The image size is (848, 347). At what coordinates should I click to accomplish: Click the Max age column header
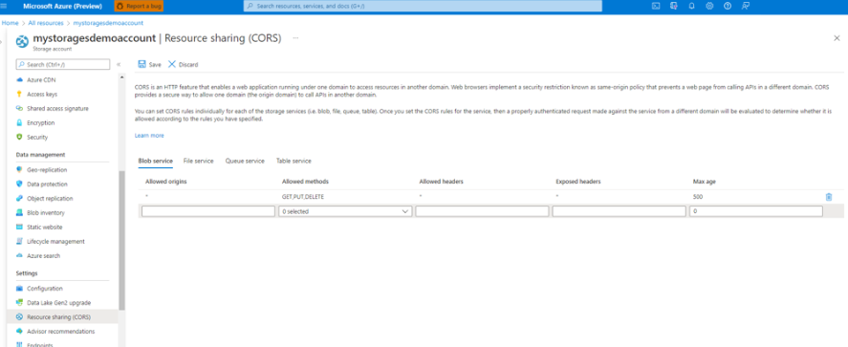pyautogui.click(x=705, y=182)
